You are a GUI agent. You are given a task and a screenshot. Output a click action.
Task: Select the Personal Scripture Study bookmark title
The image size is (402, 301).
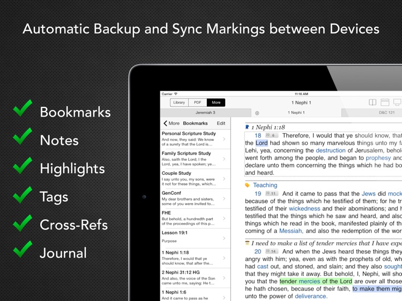[189, 134]
